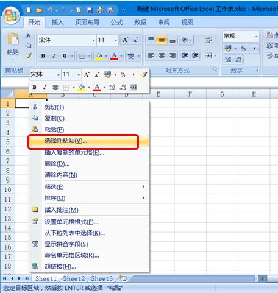Switch to the 公式 ribbon tab

116,23
